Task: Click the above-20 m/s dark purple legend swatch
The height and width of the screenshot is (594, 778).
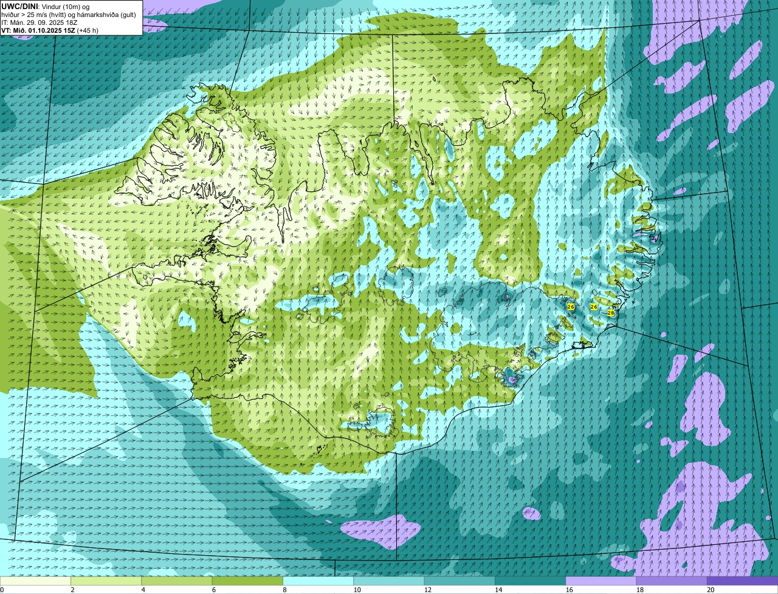Action: [x=742, y=581]
